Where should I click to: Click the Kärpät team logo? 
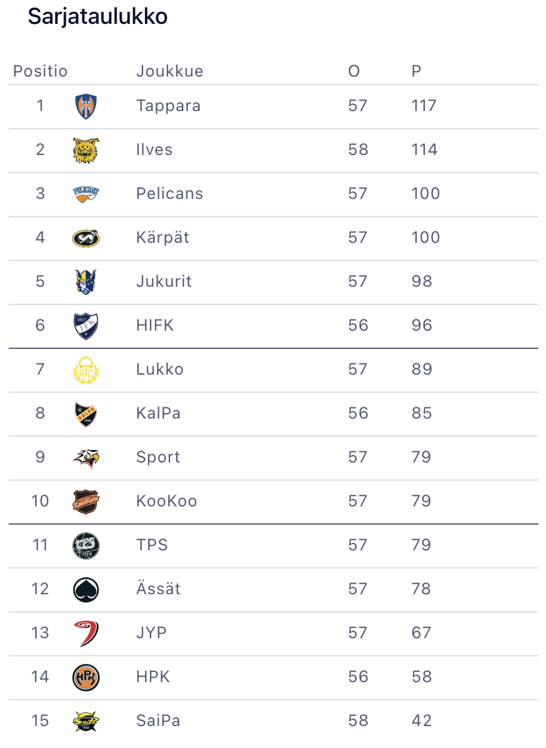(86, 238)
